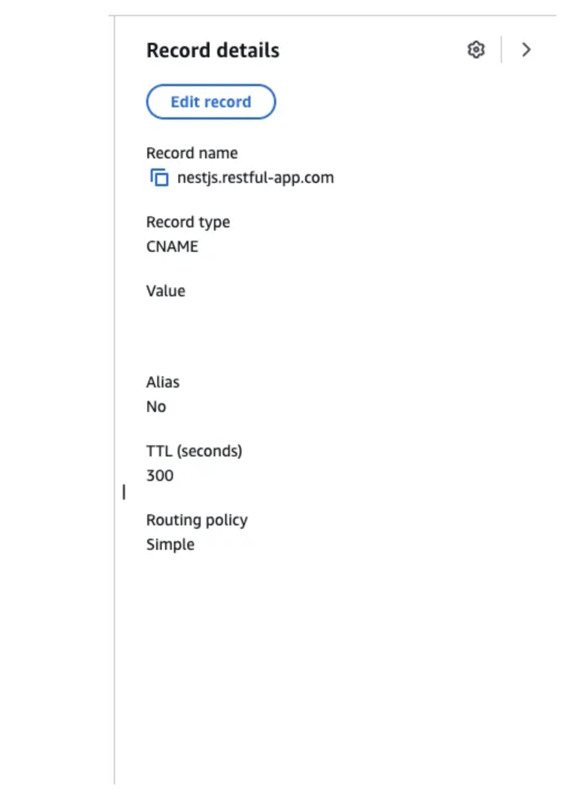The width and height of the screenshot is (578, 795).
Task: Click the TTL value 300
Action: [x=160, y=475]
